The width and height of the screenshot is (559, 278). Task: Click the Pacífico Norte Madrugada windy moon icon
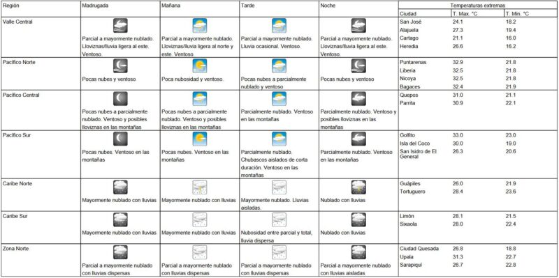click(120, 65)
